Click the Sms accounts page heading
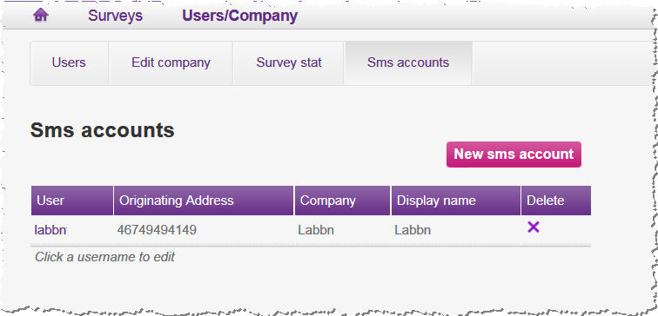Image resolution: width=658 pixels, height=316 pixels. click(x=103, y=130)
